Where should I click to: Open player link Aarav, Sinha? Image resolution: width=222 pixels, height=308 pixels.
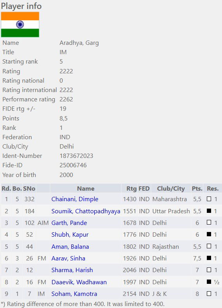(68, 258)
